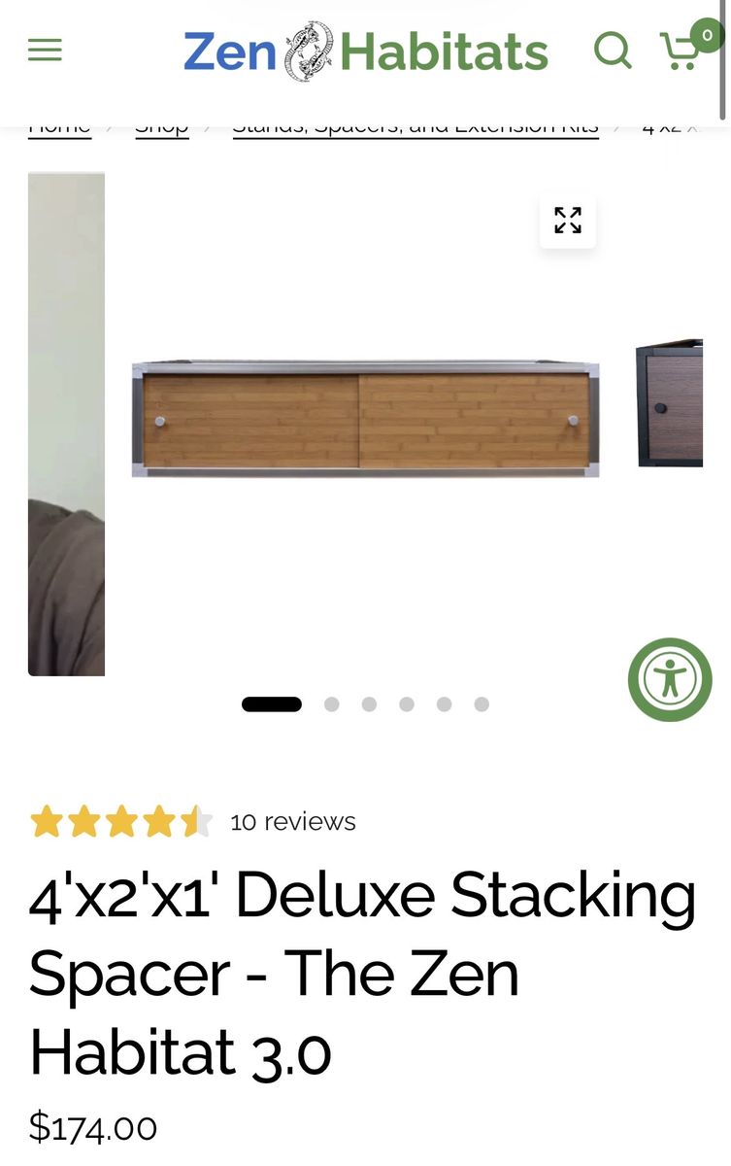
Task: Open the accessibility options widget
Action: click(x=670, y=679)
